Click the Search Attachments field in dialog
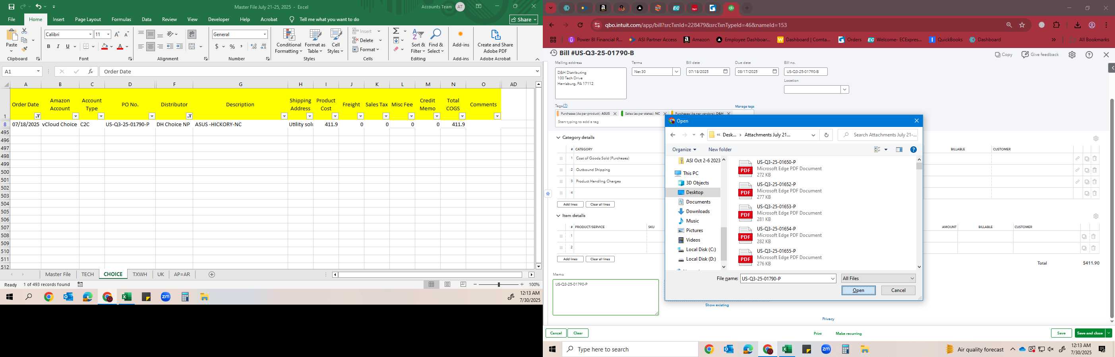This screenshot has width=1115, height=357. 878,135
